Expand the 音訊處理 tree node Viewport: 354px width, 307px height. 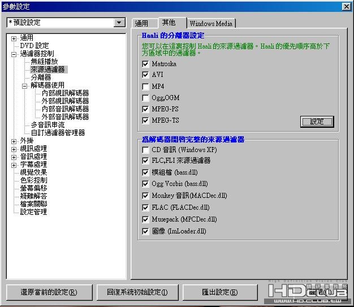[x=14, y=158]
